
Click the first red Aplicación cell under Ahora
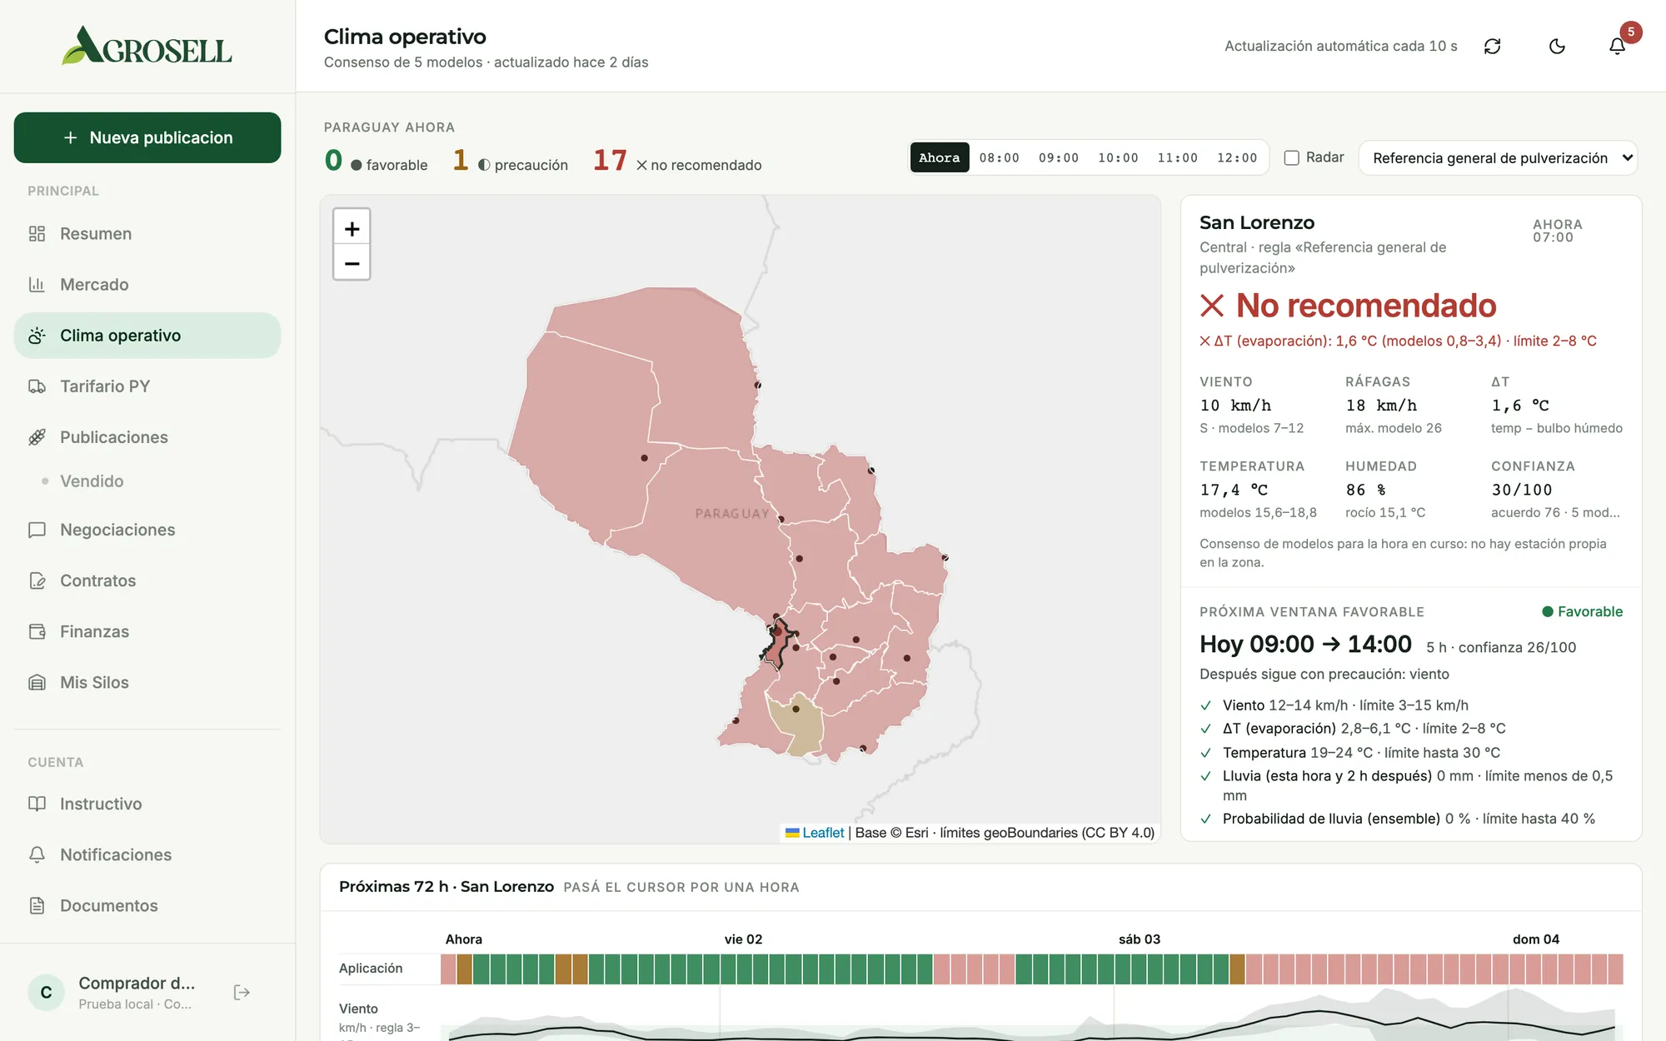448,969
